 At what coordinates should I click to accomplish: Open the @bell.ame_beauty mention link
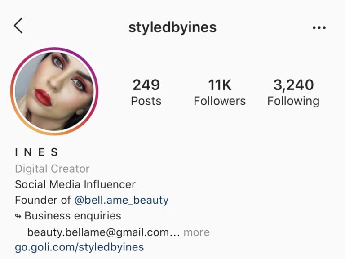pyautogui.click(x=121, y=200)
